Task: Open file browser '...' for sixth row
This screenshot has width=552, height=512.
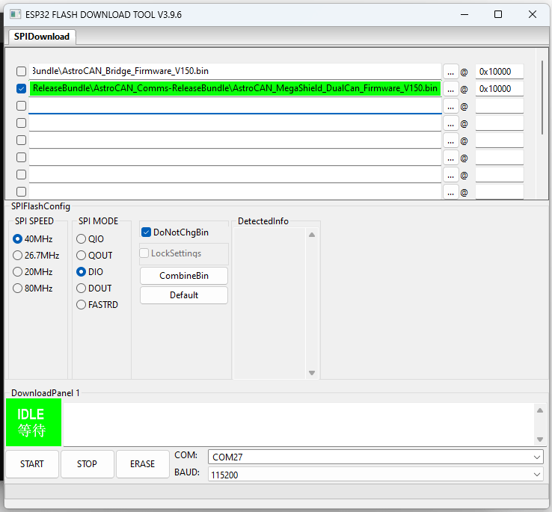Action: click(x=450, y=158)
